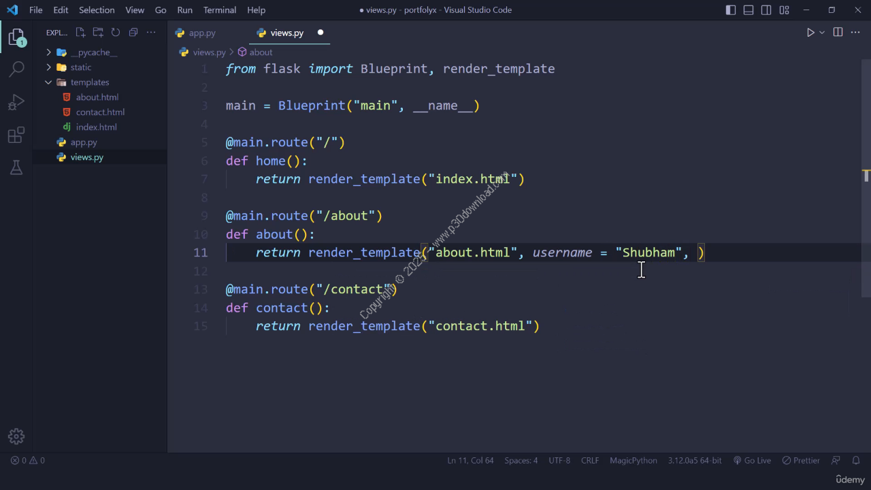871x490 pixels.
Task: Open errors and warnings status indicator
Action: (x=27, y=461)
